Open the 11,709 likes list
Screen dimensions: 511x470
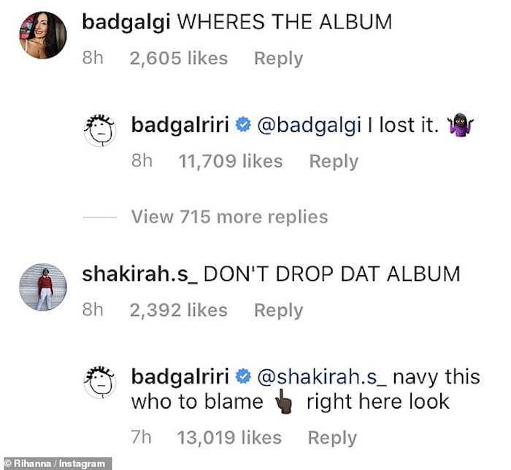(x=231, y=161)
